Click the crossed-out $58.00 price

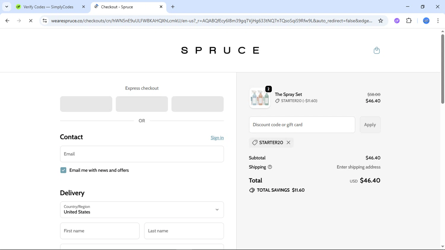[374, 94]
